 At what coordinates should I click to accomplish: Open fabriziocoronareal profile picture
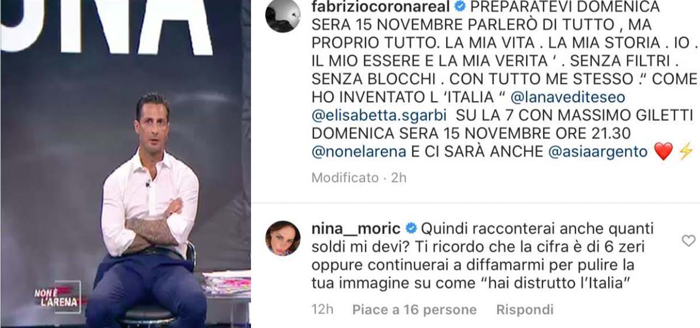click(x=283, y=15)
